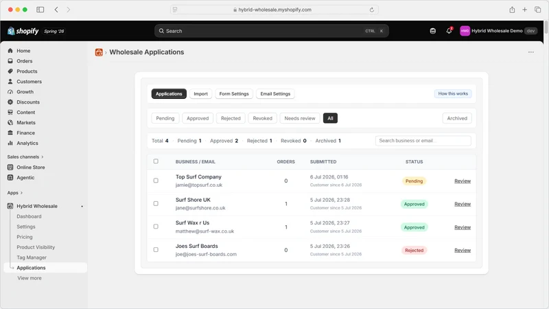The width and height of the screenshot is (549, 309).
Task: Click the Shopify logo
Action: pyautogui.click(x=23, y=31)
